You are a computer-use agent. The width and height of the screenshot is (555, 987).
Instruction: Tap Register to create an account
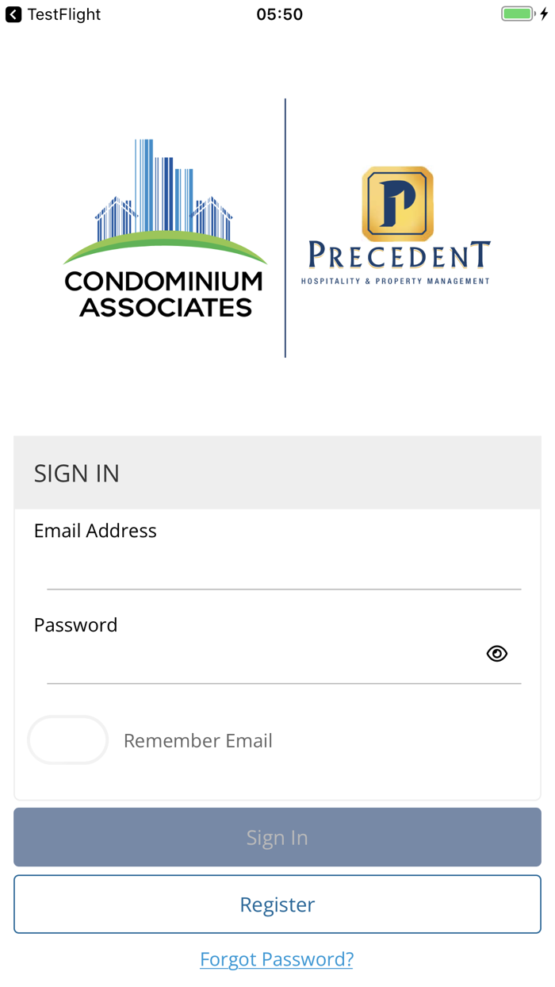pyautogui.click(x=277, y=904)
